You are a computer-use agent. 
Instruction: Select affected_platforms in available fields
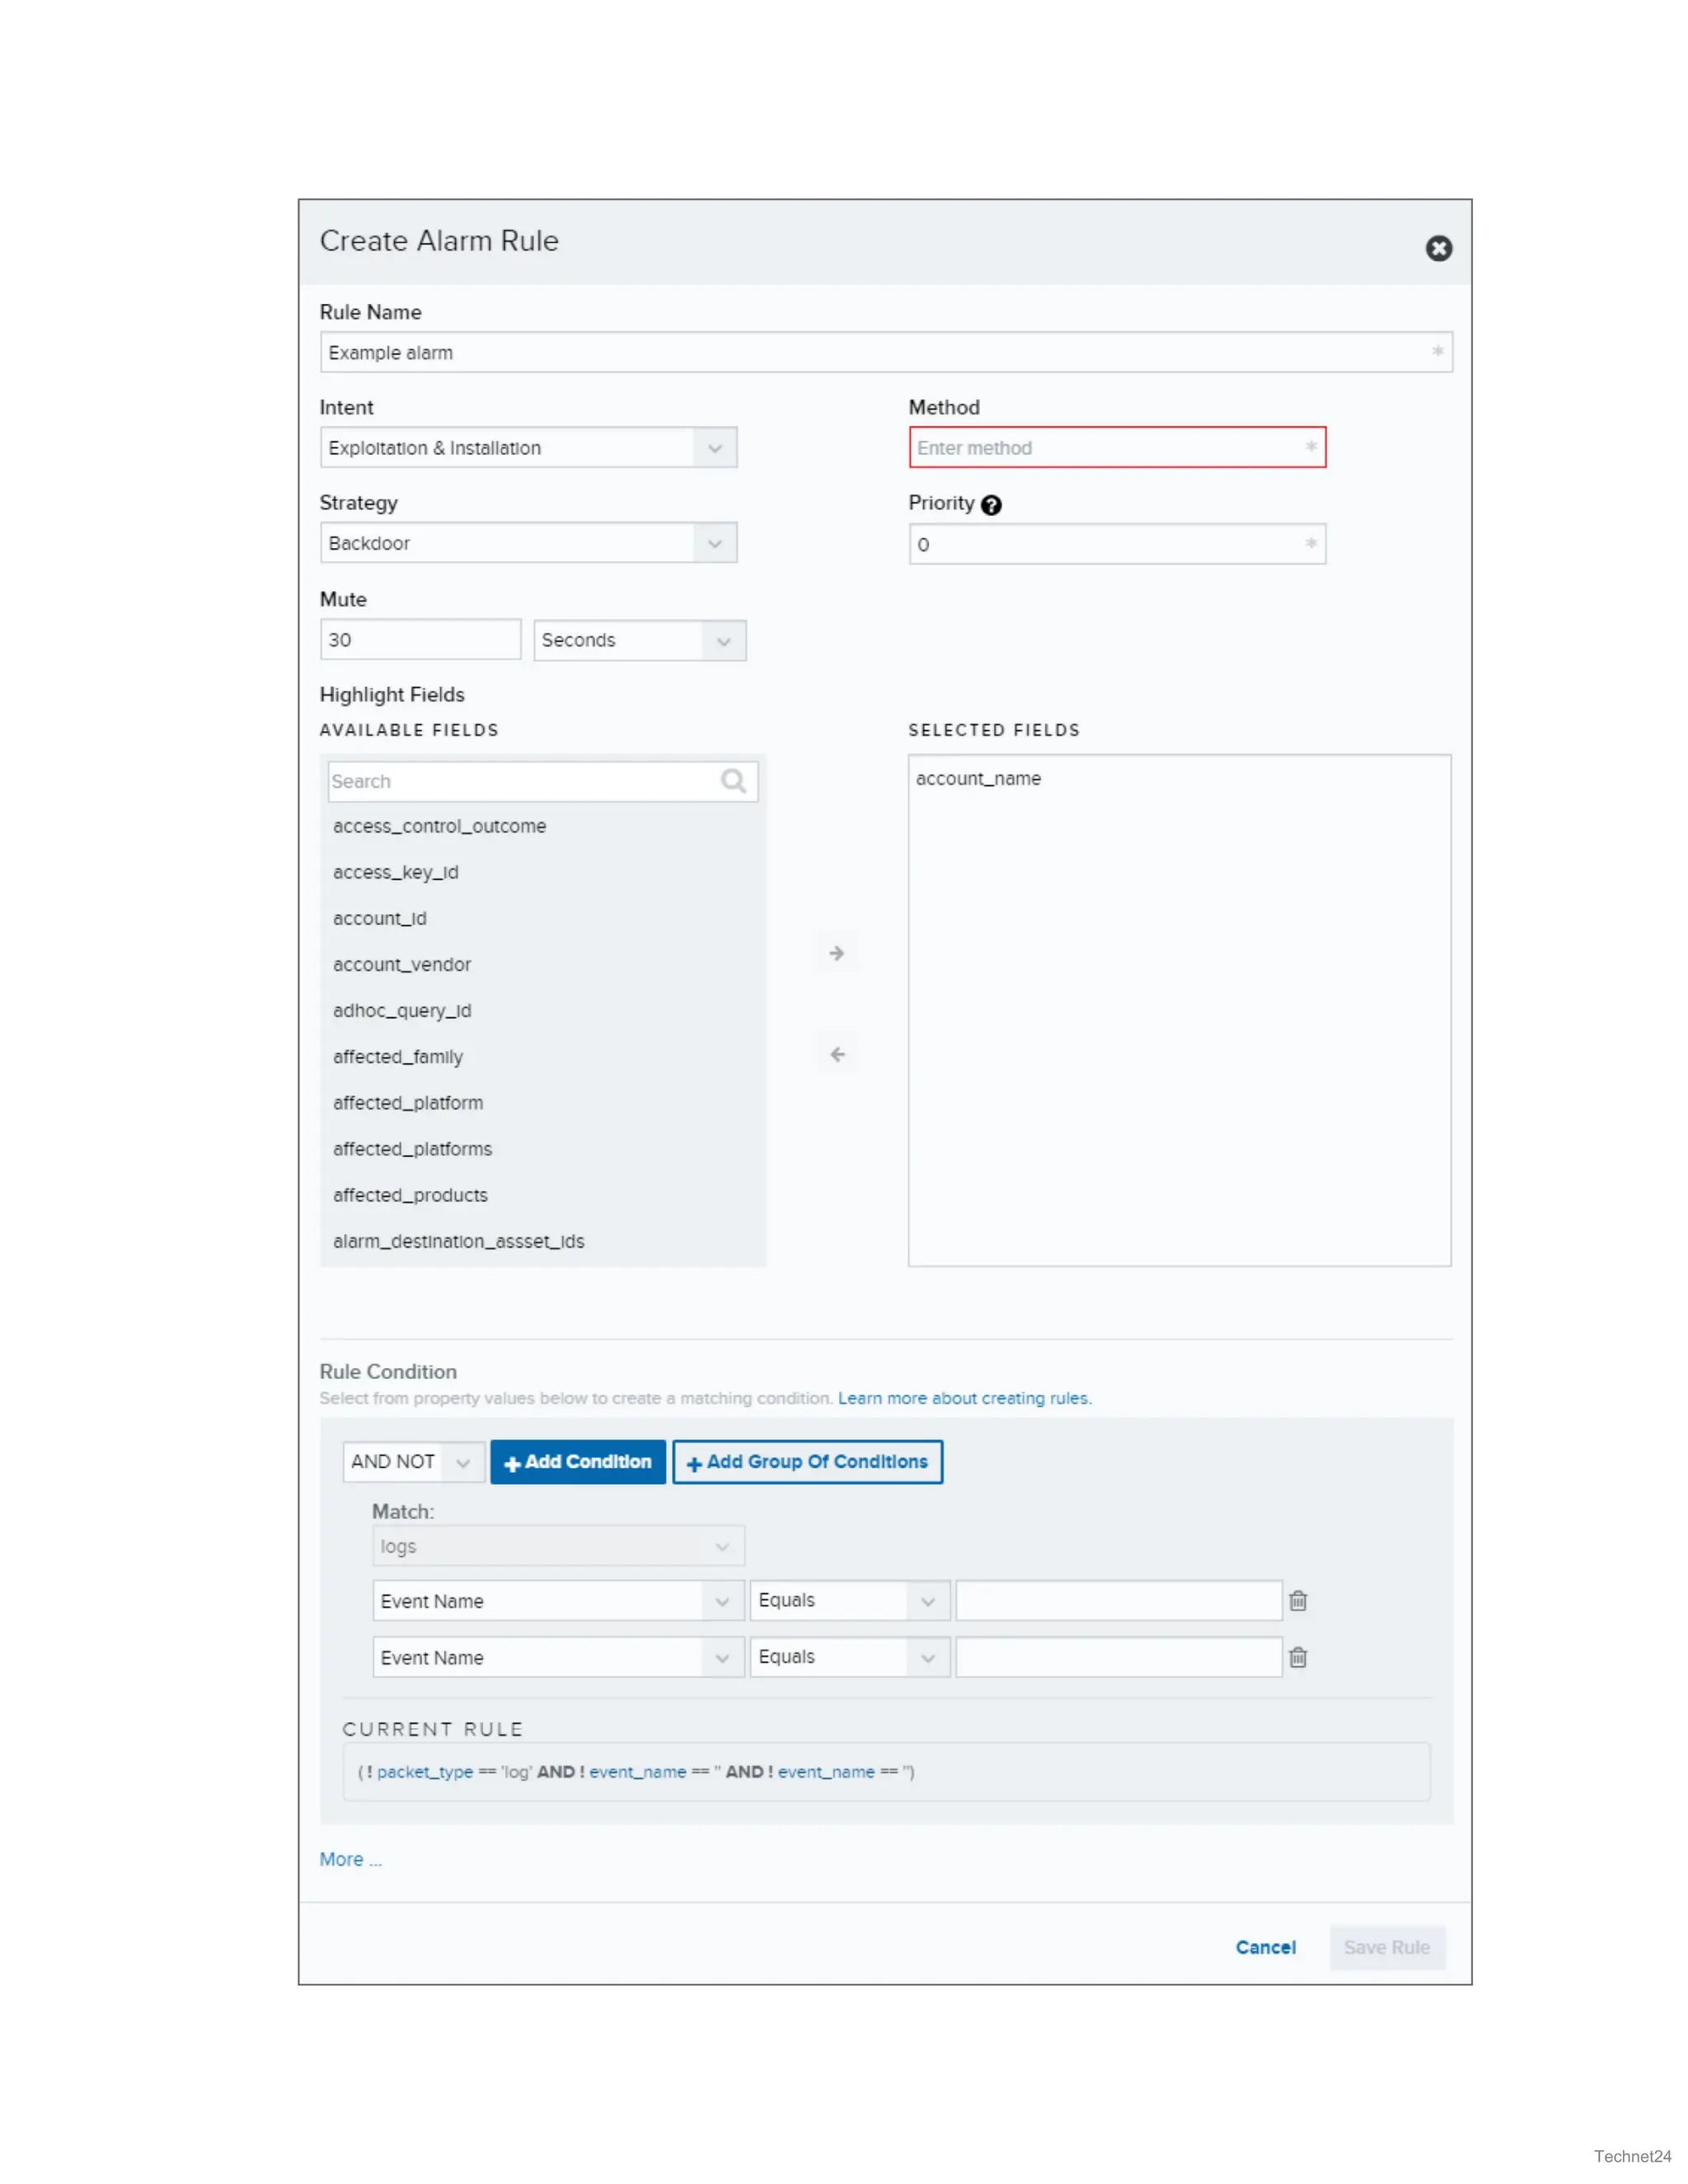point(413,1148)
